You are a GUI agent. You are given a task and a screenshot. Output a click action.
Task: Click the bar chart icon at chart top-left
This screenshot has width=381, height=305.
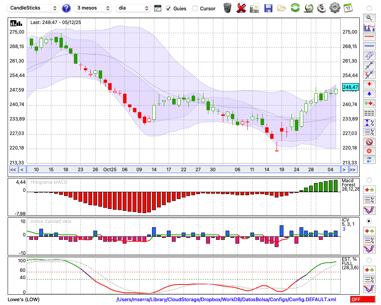pos(16,23)
